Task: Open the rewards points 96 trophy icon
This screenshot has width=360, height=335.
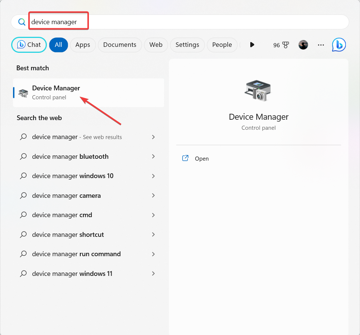Action: (x=281, y=45)
